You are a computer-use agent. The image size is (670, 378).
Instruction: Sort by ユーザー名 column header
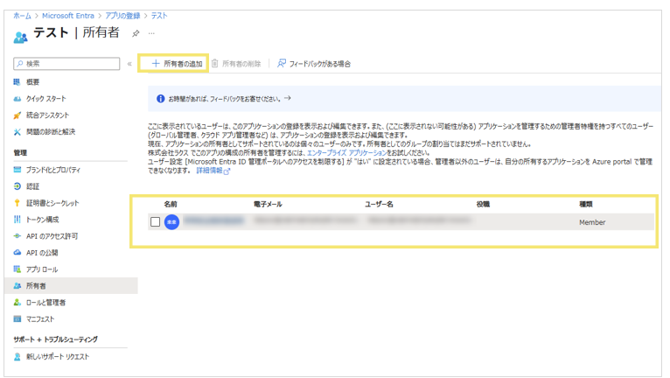pyautogui.click(x=379, y=205)
